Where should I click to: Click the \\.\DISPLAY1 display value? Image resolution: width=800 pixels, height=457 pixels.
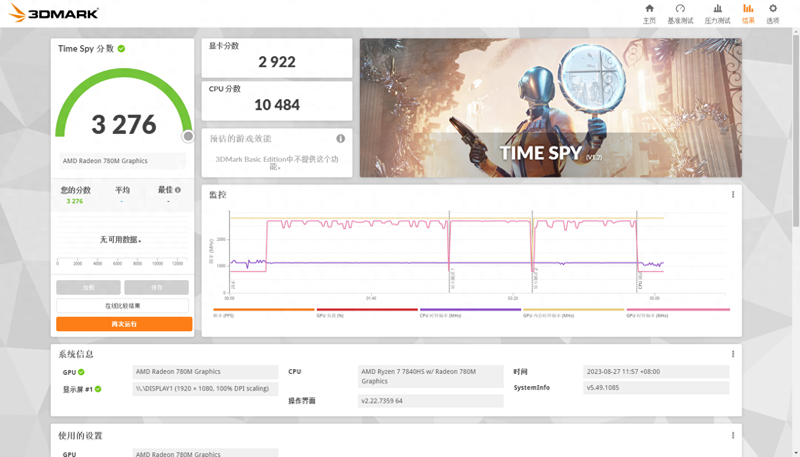(205, 388)
